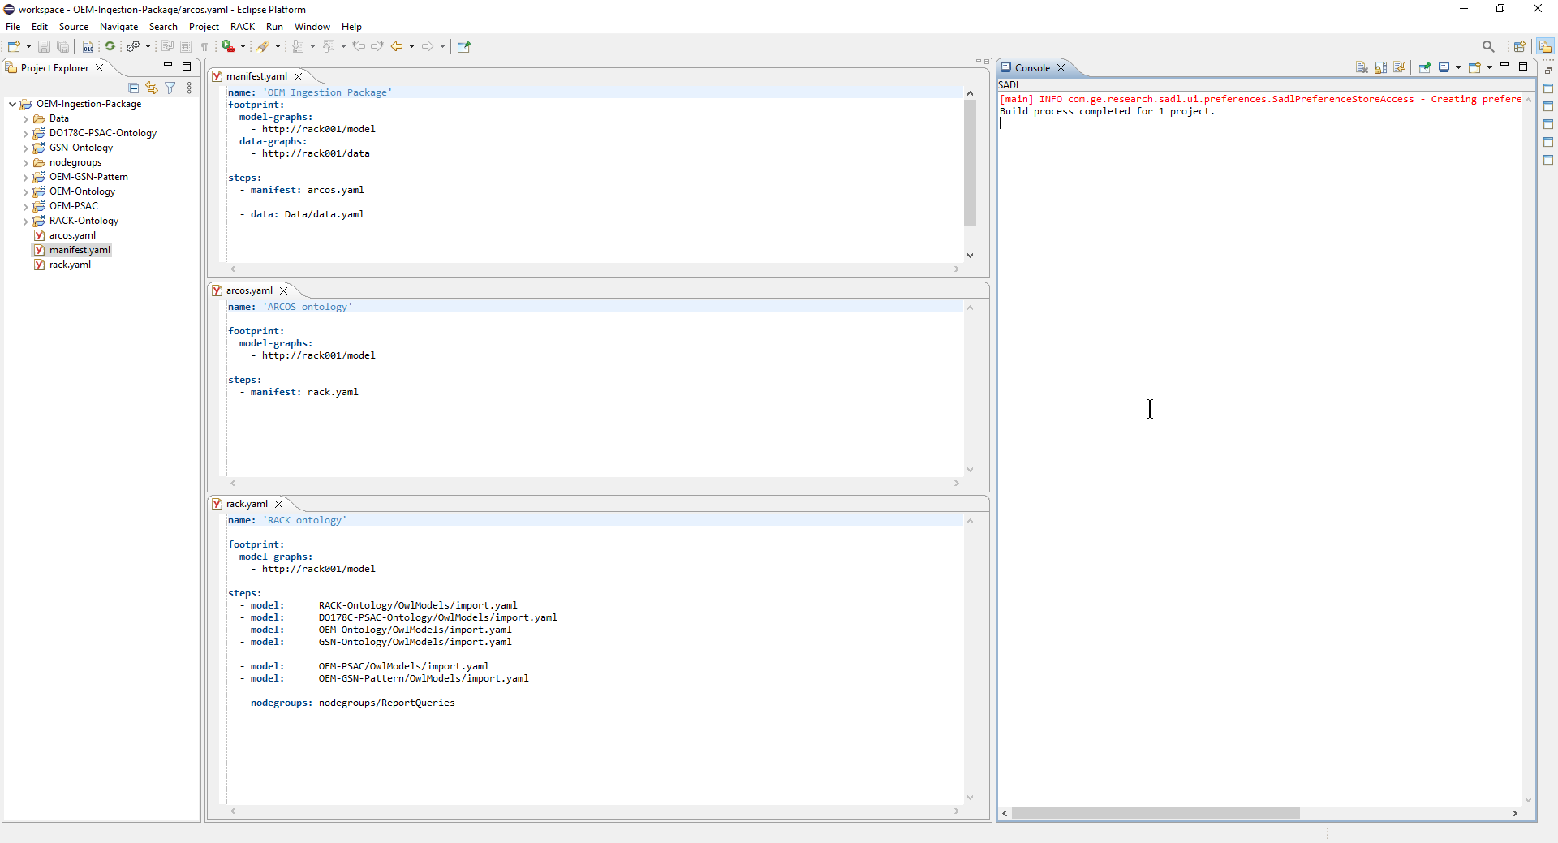The height and width of the screenshot is (843, 1558).
Task: Open the Display Selected Console dropdown arrow
Action: 1458,67
